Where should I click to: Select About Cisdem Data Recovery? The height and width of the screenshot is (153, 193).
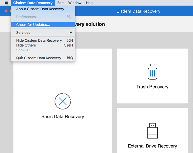(x=43, y=9)
